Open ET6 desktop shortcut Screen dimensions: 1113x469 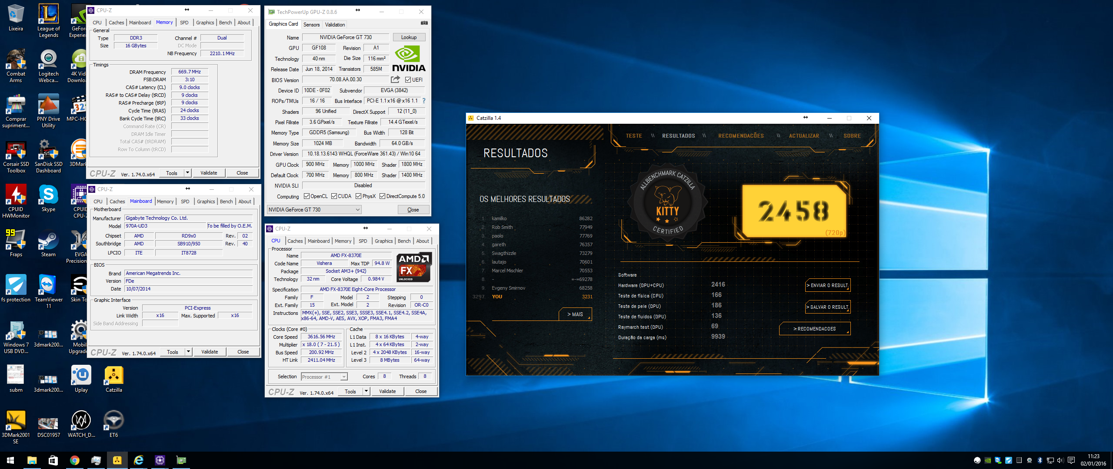coord(113,424)
